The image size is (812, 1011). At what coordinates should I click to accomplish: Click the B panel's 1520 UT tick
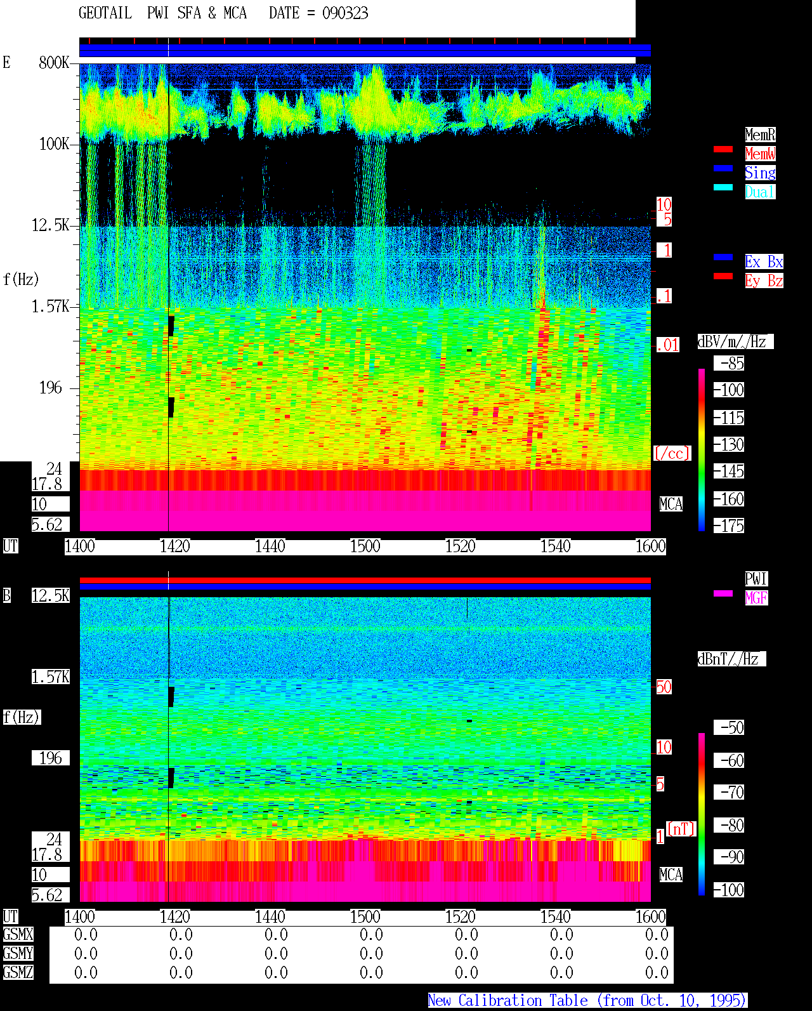coord(460,916)
